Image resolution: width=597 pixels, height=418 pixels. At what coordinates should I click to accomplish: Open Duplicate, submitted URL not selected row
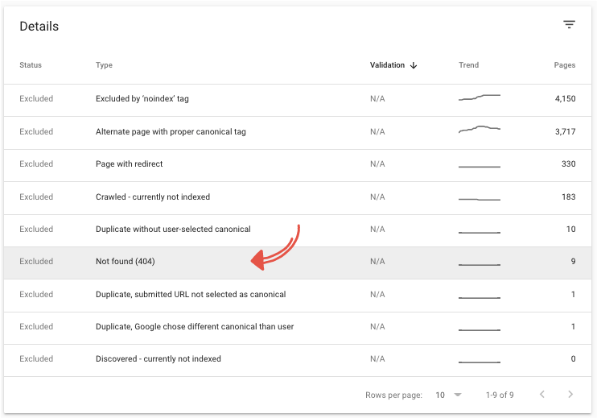191,295
